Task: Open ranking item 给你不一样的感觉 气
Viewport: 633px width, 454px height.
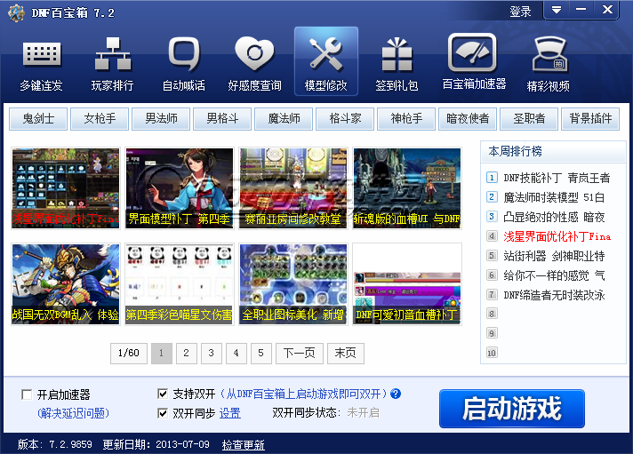Action: click(554, 275)
